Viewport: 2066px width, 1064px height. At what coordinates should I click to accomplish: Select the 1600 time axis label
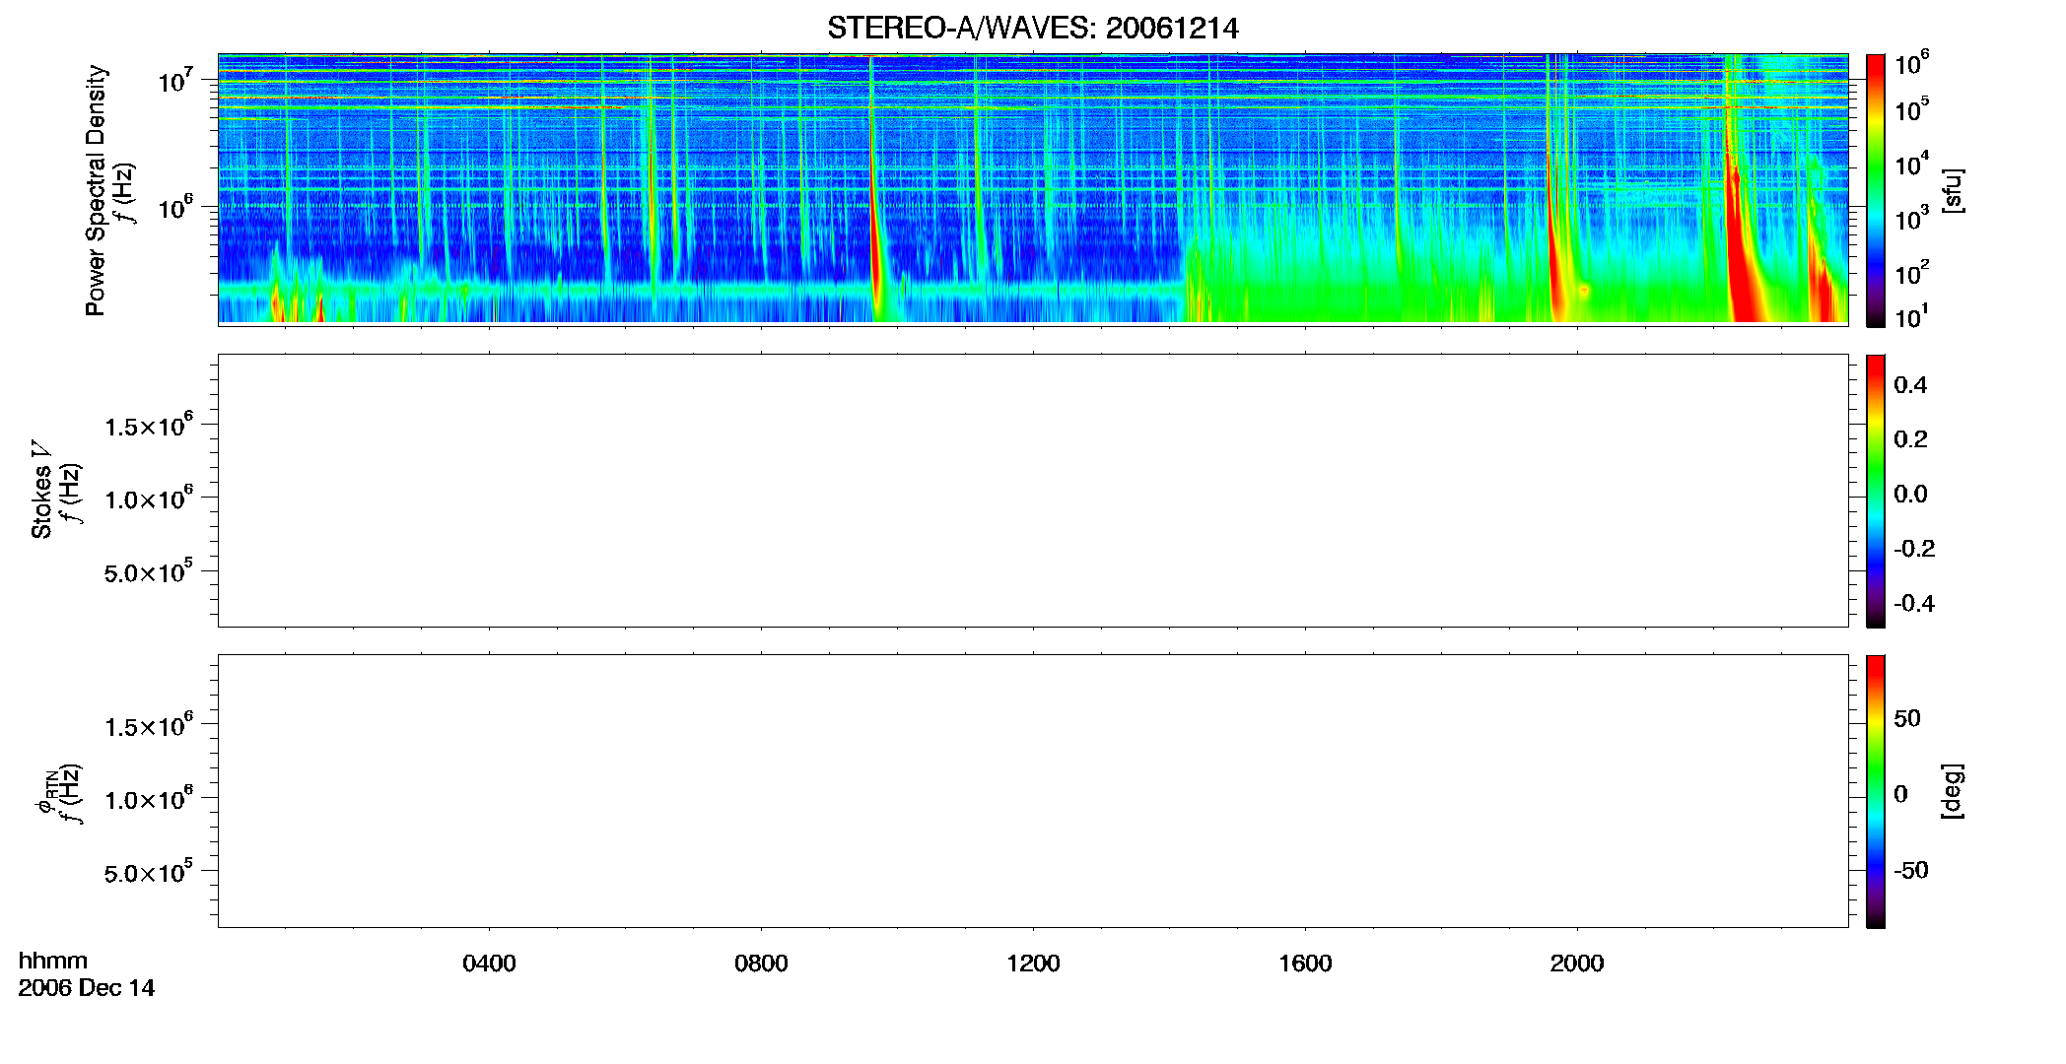click(x=1305, y=964)
